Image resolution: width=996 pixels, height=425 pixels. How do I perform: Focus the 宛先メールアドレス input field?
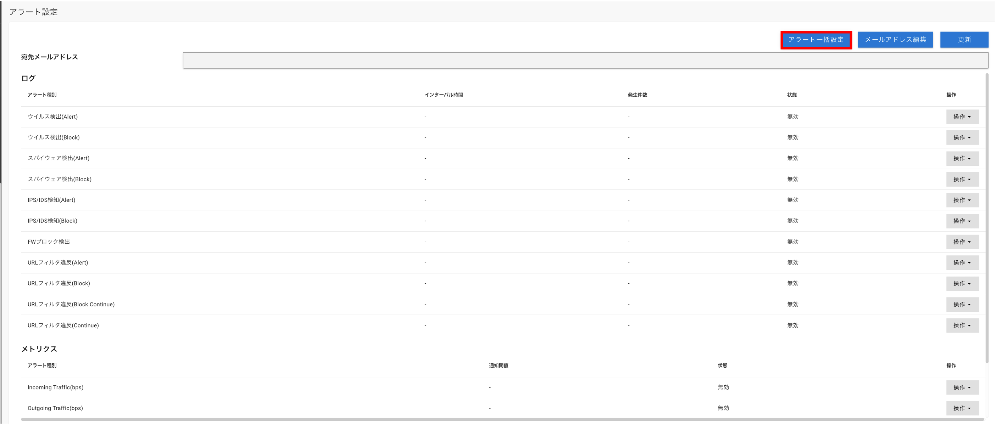tap(585, 61)
